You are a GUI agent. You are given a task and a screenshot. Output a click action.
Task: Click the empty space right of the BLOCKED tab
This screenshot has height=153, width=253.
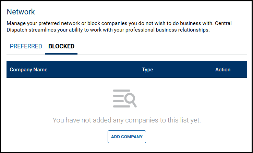point(154,46)
